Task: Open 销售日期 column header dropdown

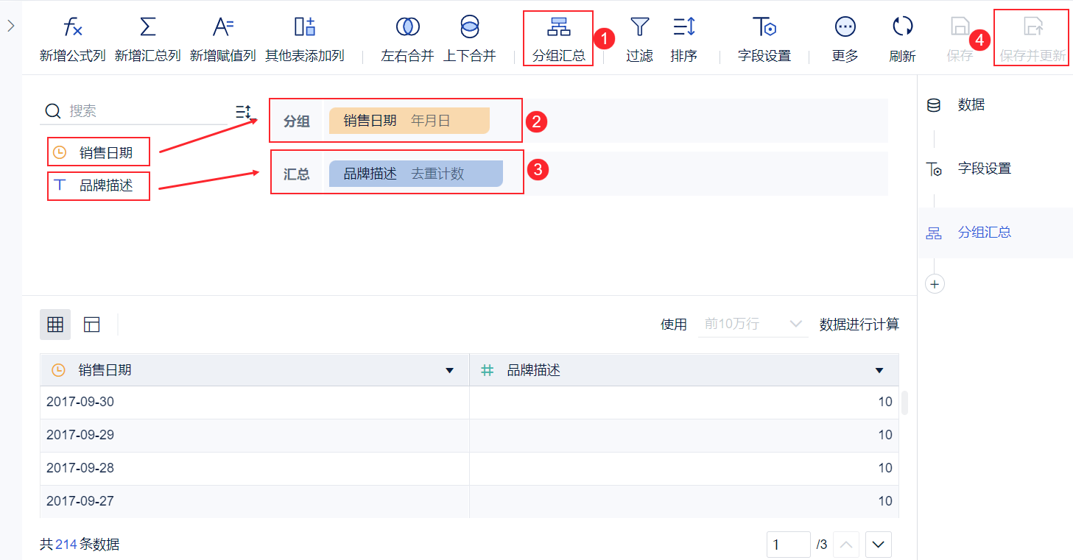Action: tap(450, 370)
